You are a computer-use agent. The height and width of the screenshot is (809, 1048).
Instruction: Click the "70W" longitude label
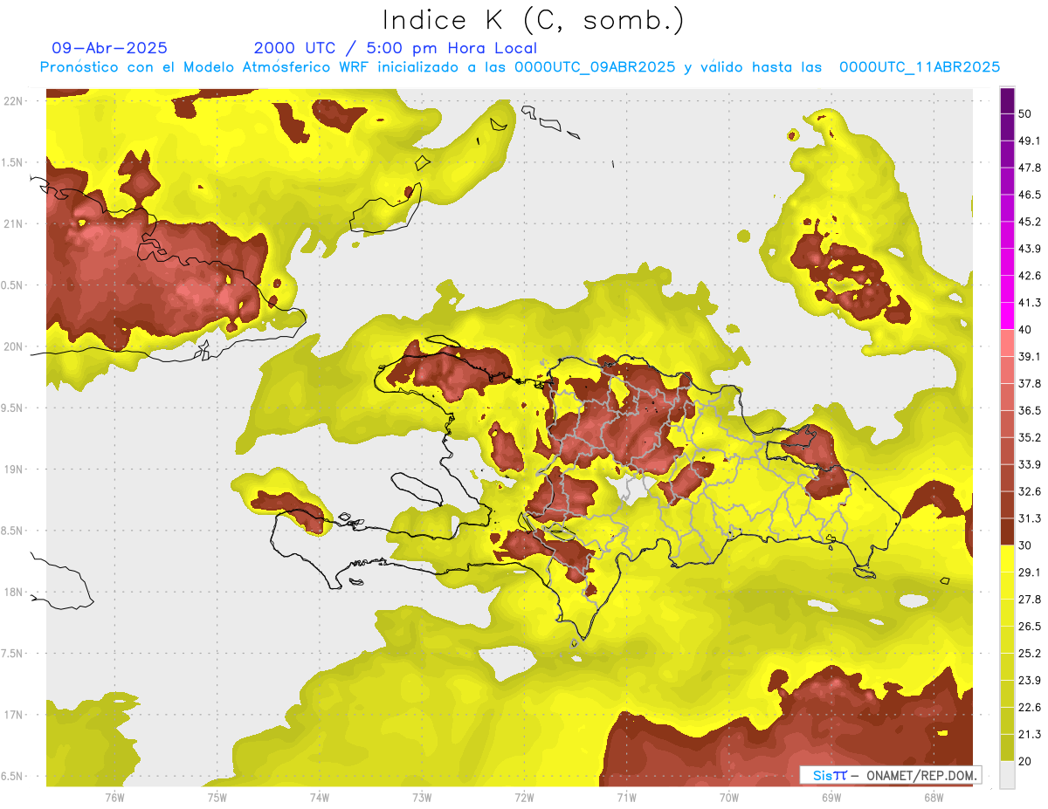tap(729, 797)
